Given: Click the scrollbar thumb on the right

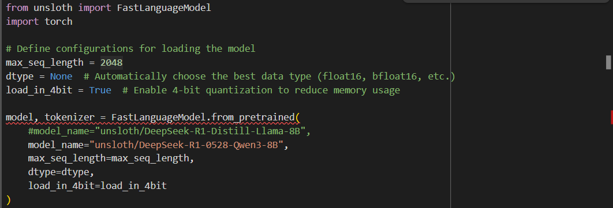Looking at the screenshot, I should point(608,62).
